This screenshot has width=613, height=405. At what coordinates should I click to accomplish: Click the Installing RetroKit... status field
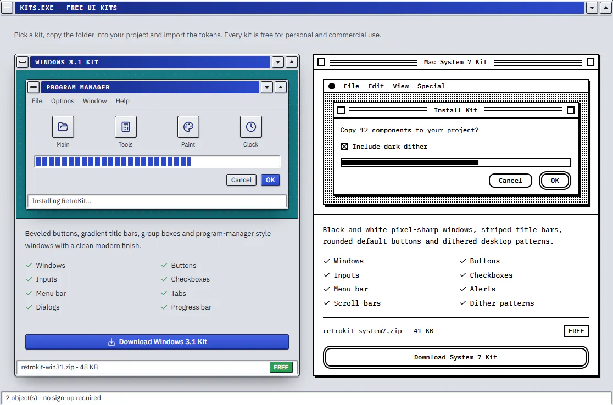click(157, 201)
